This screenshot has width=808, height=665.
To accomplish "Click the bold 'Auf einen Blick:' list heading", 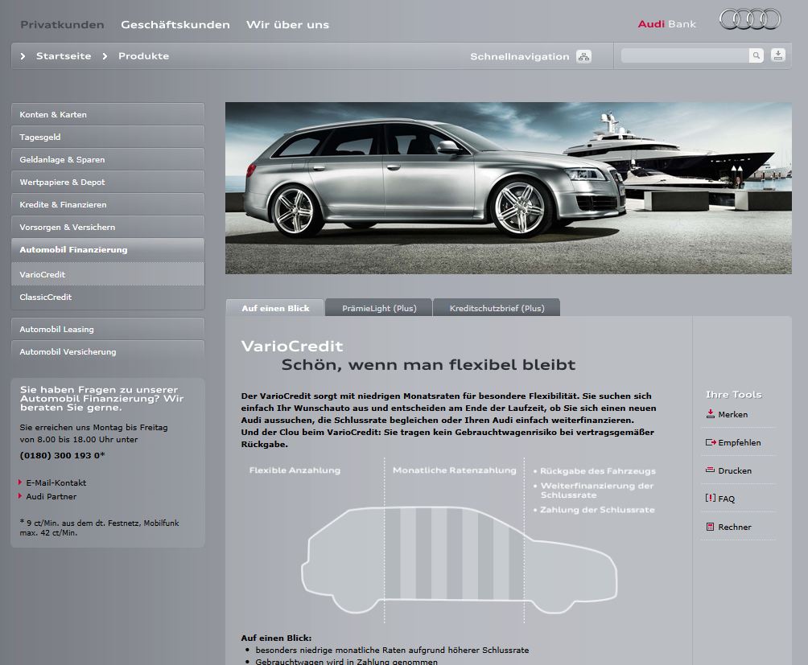I will click(x=276, y=638).
